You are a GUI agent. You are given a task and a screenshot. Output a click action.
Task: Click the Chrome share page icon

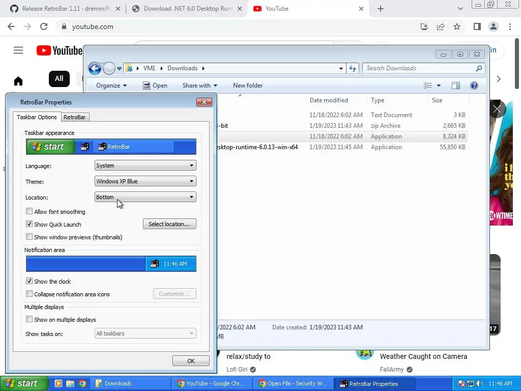click(x=441, y=26)
